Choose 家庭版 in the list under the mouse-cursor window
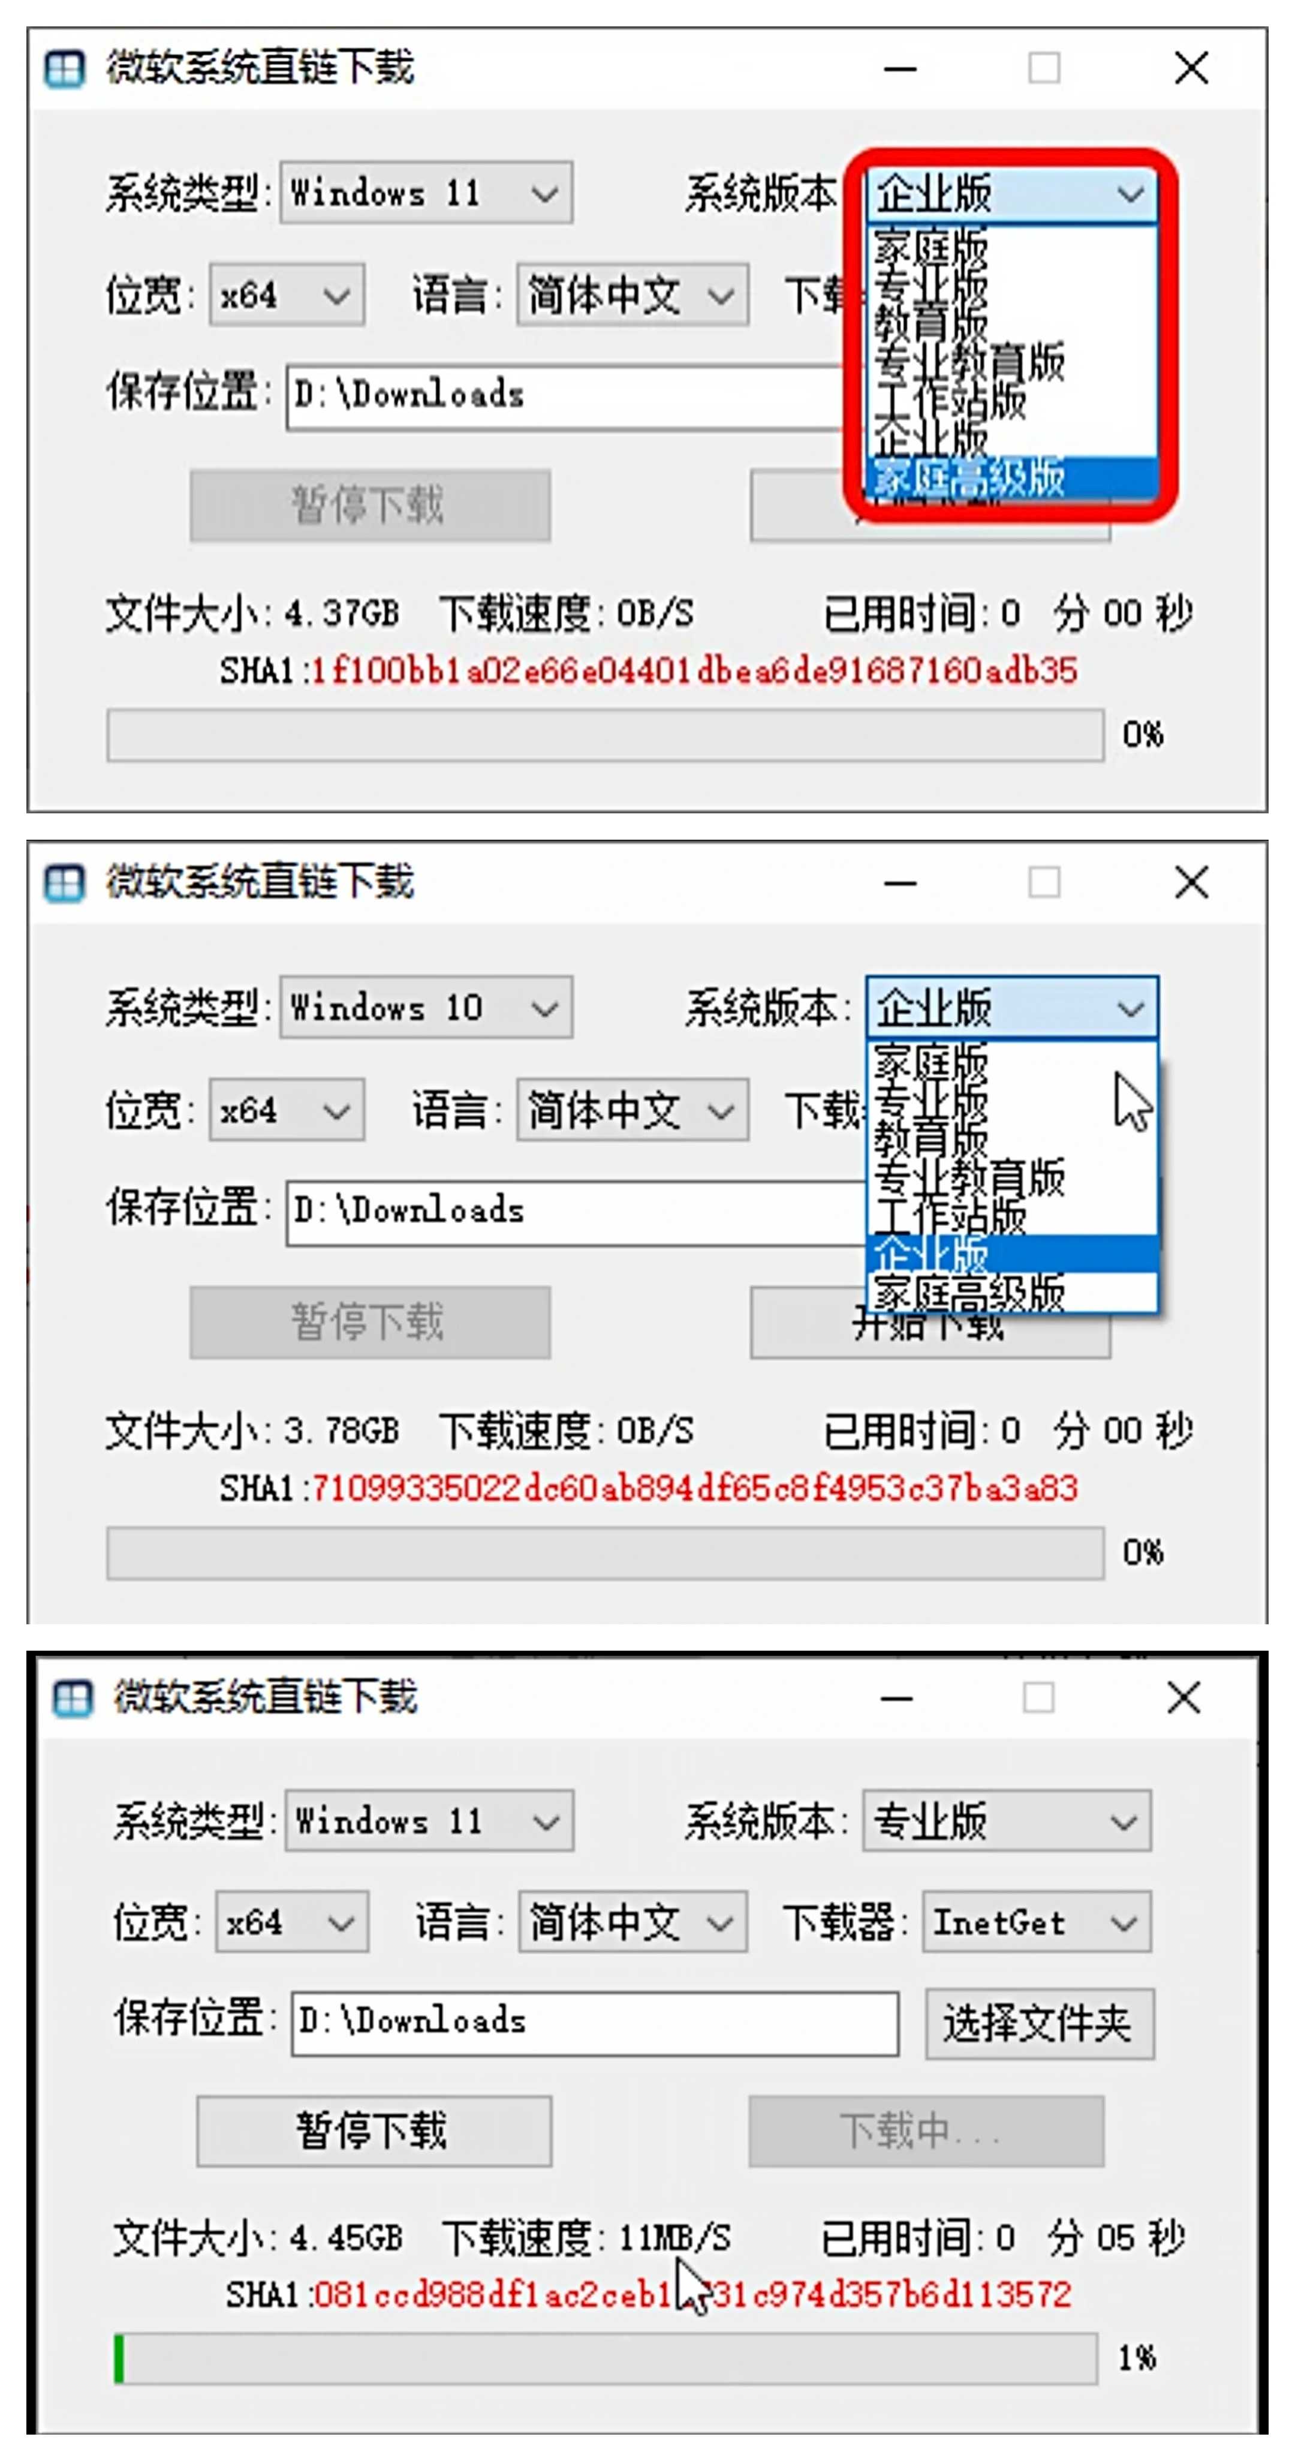This screenshot has width=1295, height=2461. pos(930,1062)
